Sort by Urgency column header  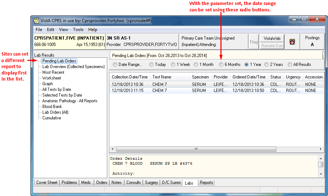coord(293,77)
